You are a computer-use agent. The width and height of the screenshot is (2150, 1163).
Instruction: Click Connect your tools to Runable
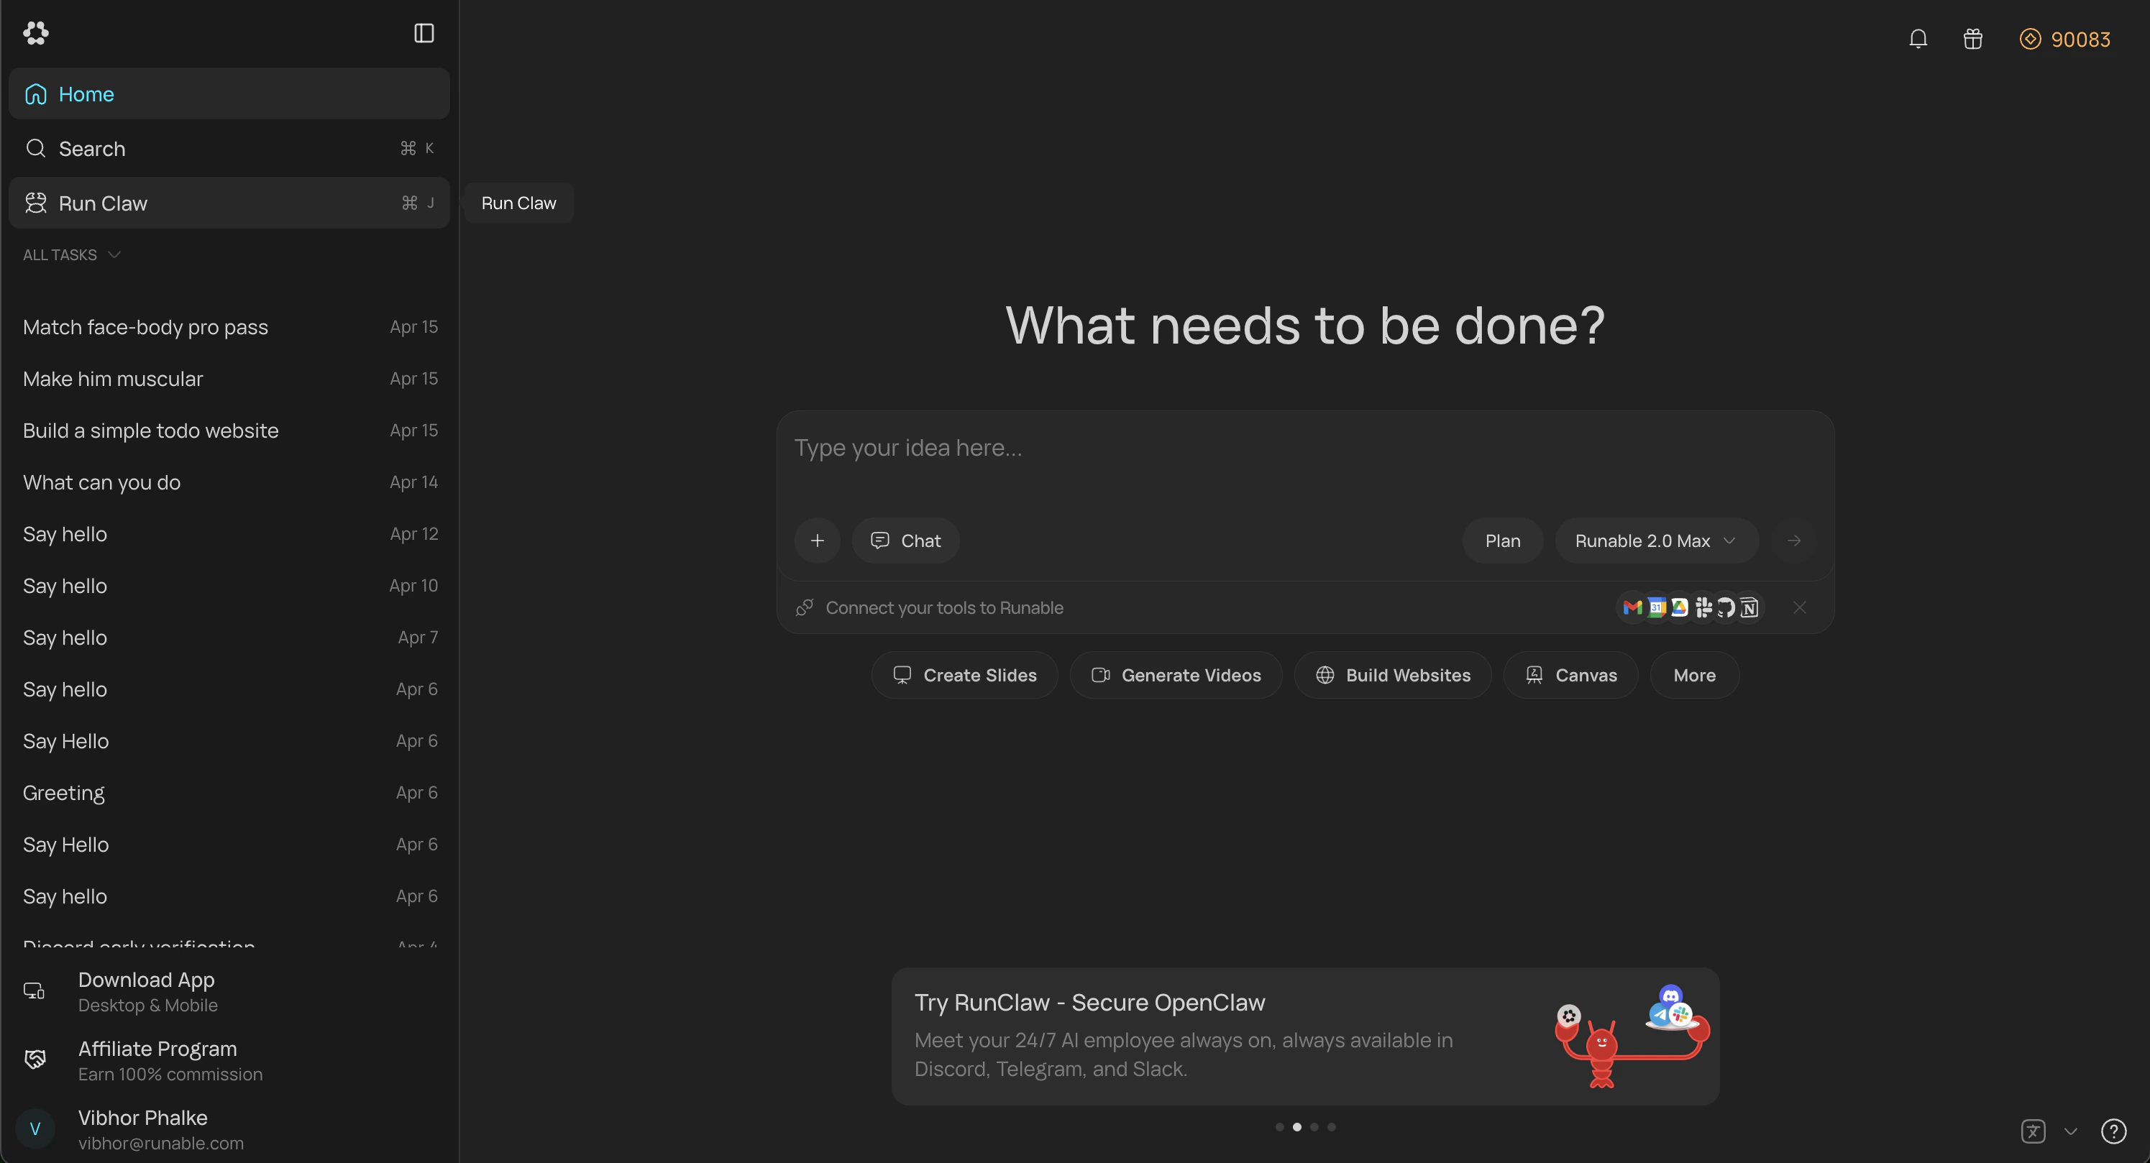[x=944, y=608]
